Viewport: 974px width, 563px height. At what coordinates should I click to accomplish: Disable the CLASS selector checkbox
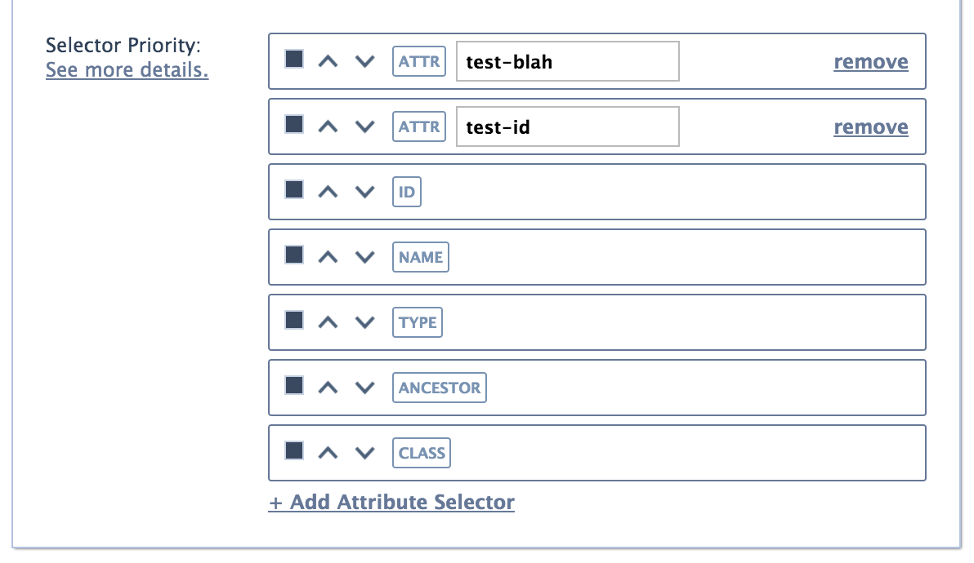coord(294,450)
